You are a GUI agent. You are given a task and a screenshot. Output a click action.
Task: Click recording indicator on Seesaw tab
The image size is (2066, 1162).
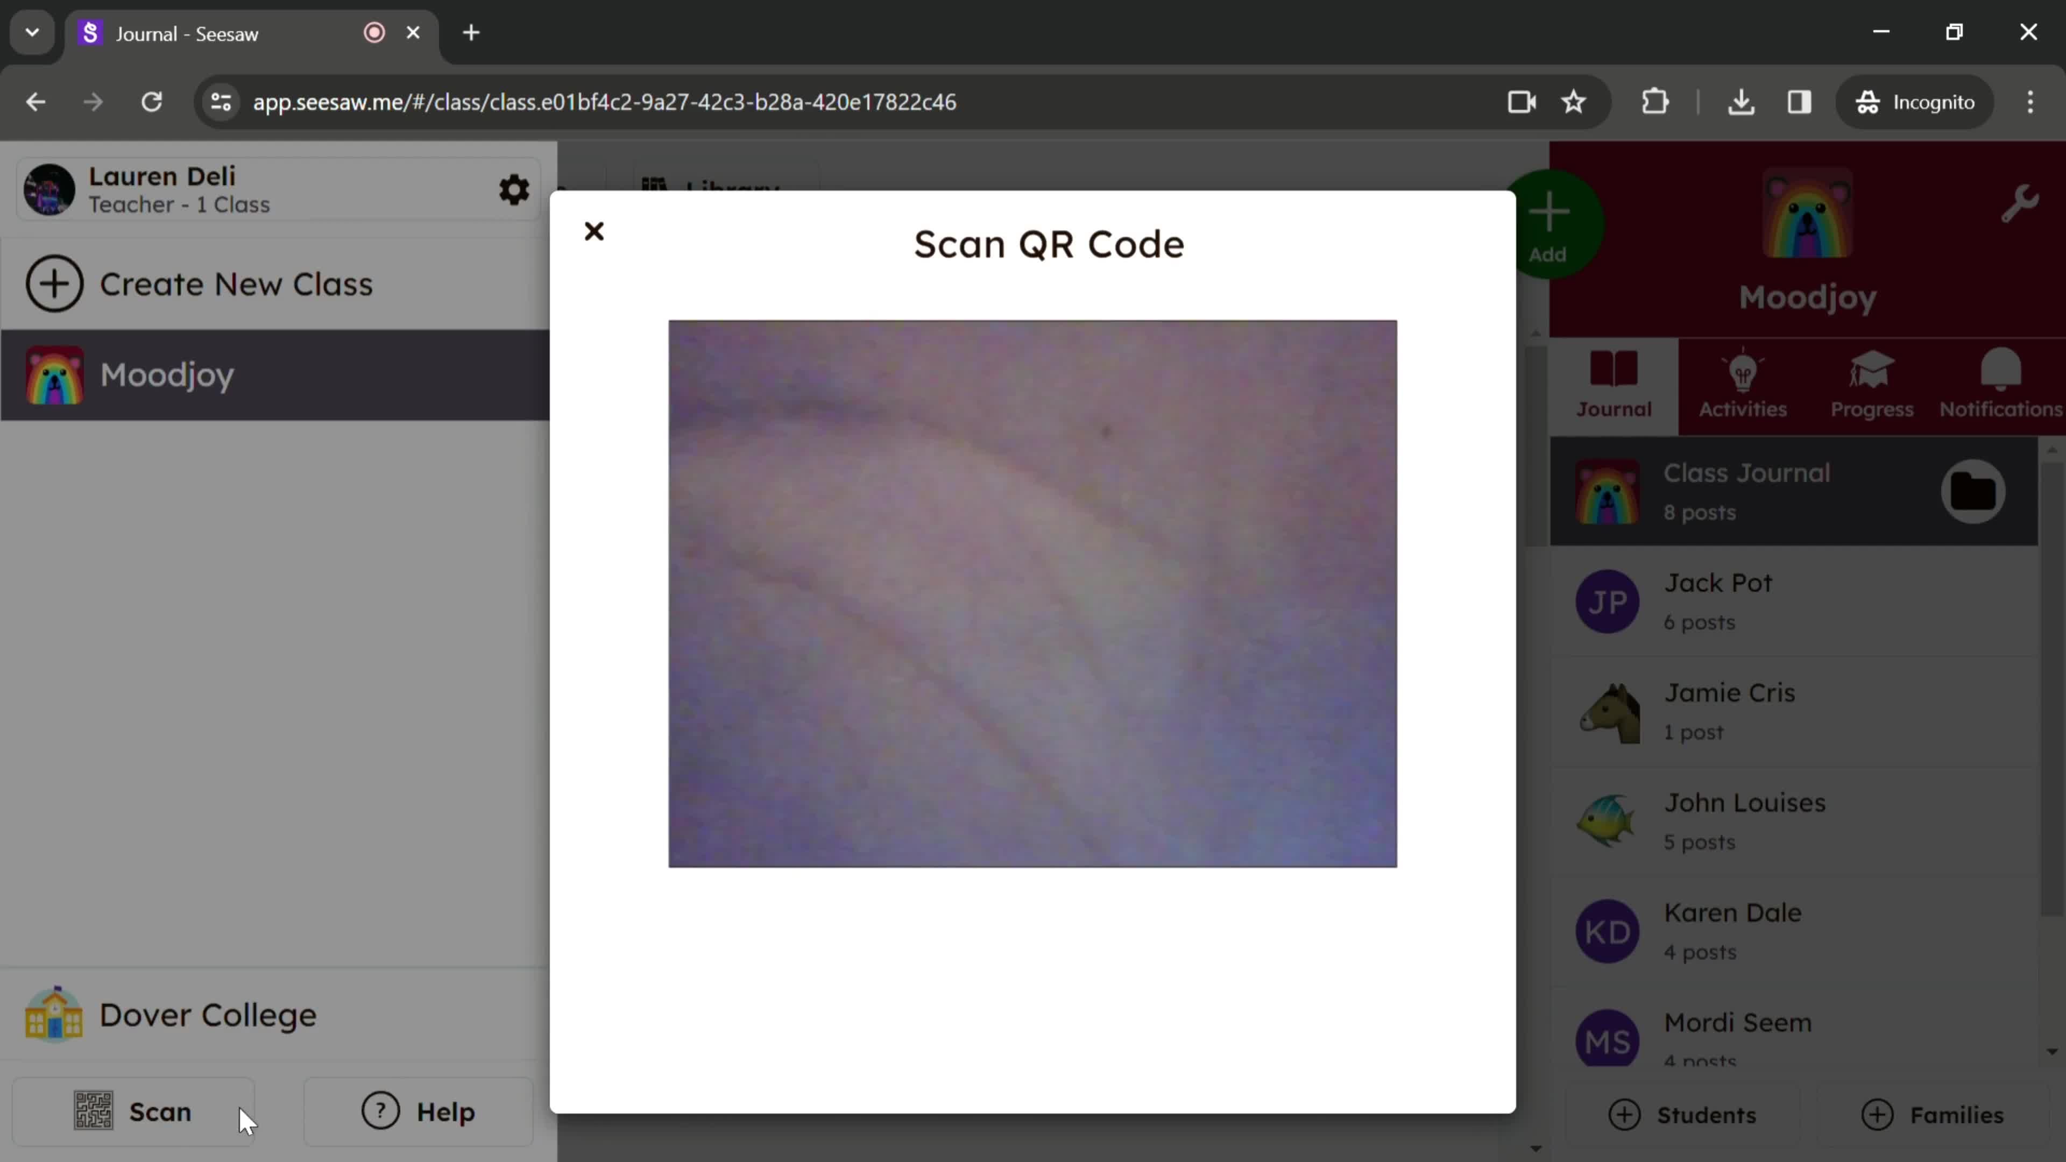tap(374, 33)
